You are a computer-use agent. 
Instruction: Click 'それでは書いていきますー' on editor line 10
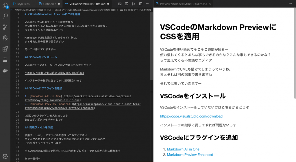coord(40,49)
